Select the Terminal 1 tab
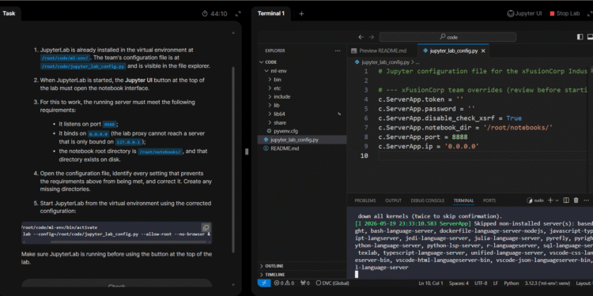Screen dimensions: 593x296 [271, 13]
